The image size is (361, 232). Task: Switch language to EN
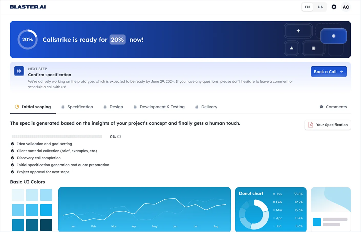click(307, 7)
